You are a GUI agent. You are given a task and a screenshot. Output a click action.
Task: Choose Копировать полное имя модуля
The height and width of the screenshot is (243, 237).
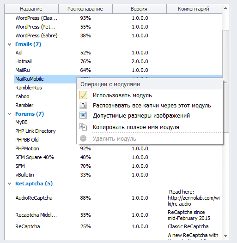coord(150,127)
